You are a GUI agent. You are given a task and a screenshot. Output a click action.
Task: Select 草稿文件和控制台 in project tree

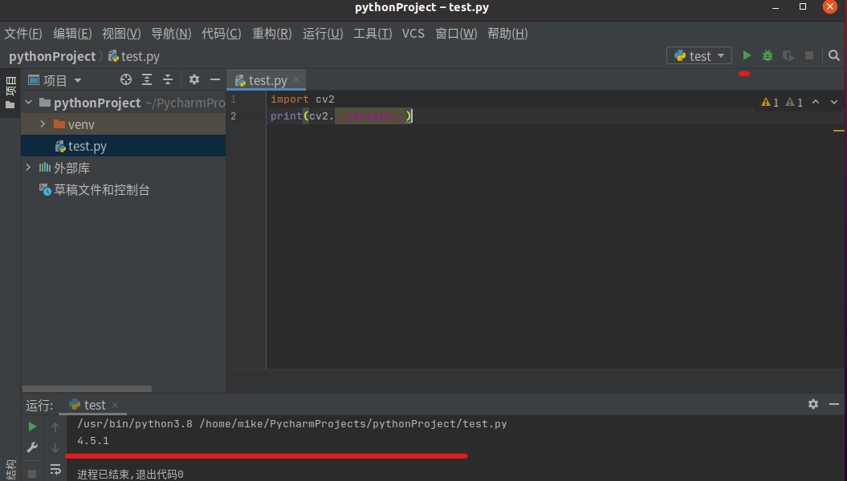tap(101, 190)
